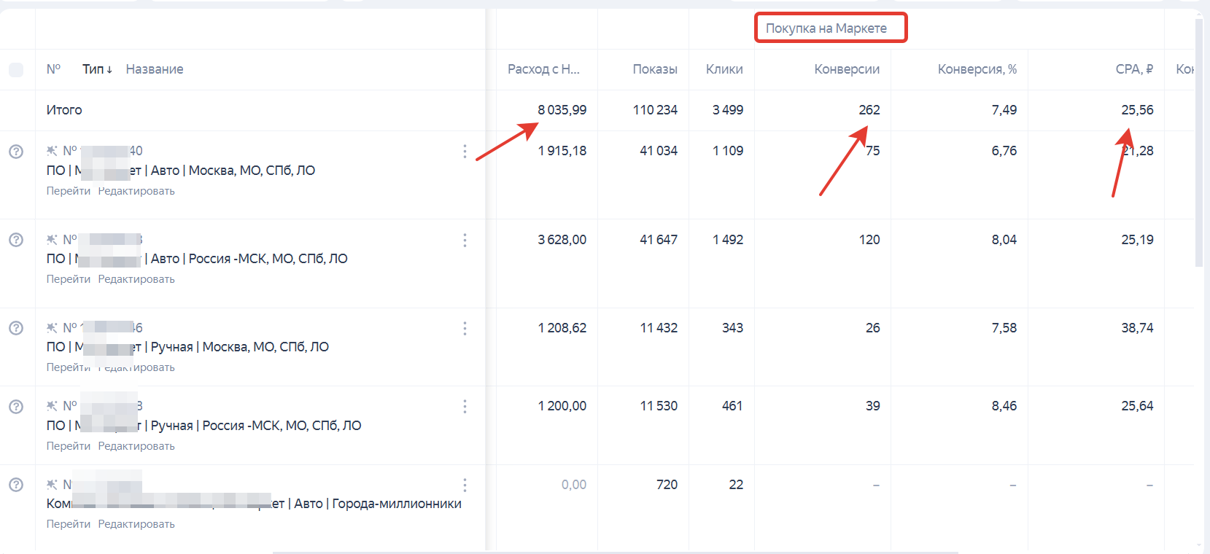Click Редактировать under Авто | Москва, МО campaign

[x=136, y=191]
